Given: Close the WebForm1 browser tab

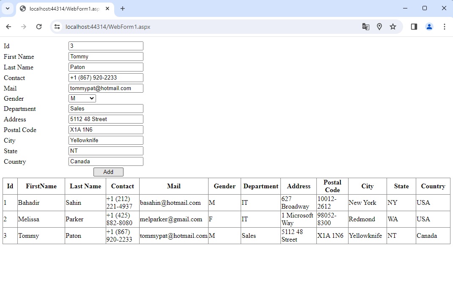Looking at the screenshot, I should [107, 8].
